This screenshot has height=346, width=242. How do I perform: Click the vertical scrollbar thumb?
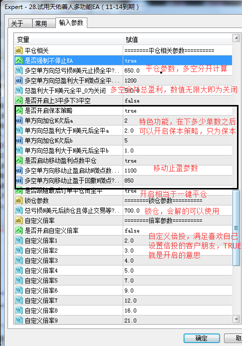point(237,228)
